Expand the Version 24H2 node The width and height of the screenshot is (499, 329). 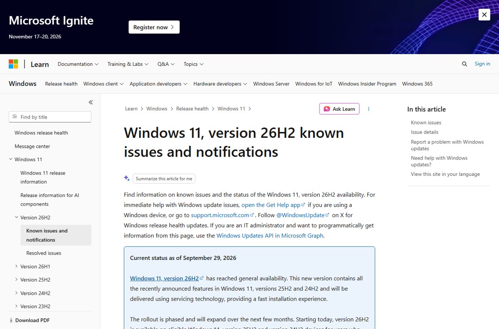[17, 293]
